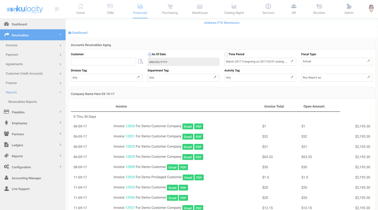Click the hamburger menu beside the Skulocity logo
This screenshot has width=378, height=210.
coord(57,9)
